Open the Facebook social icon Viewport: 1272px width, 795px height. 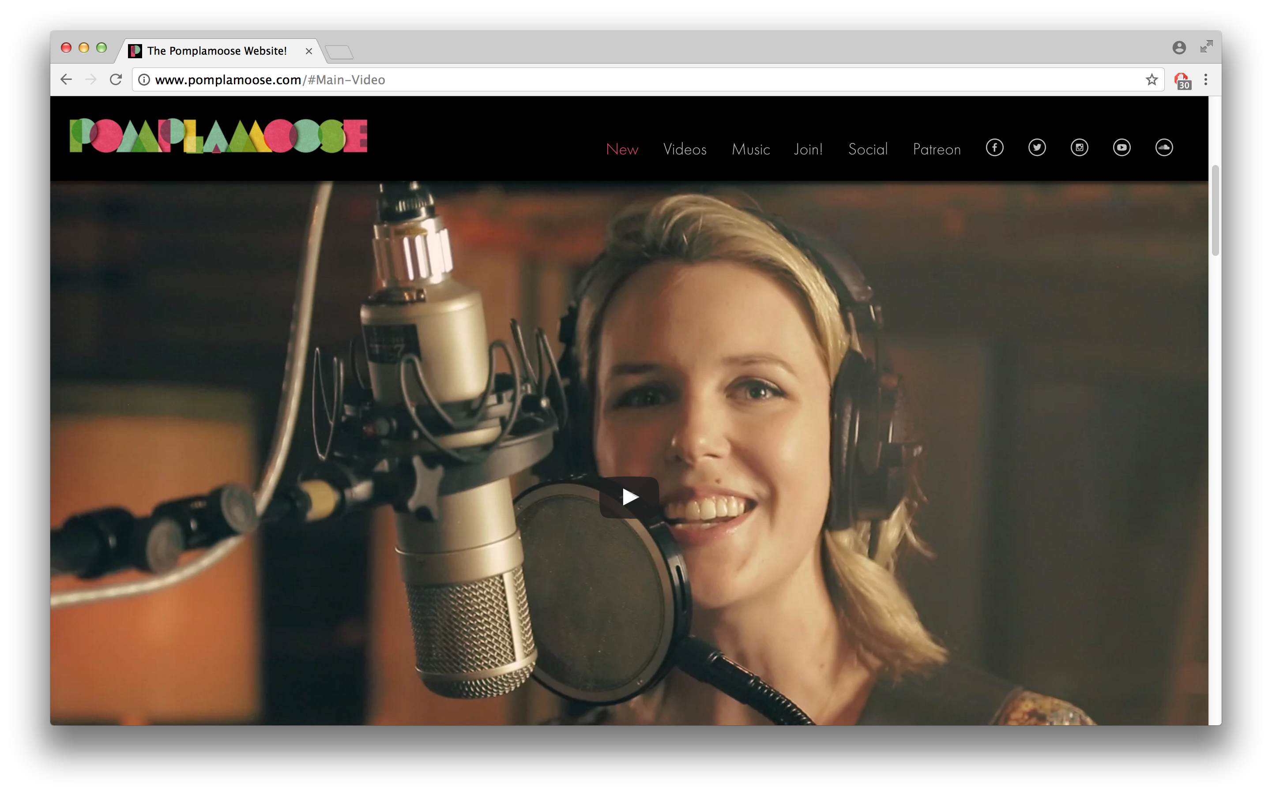[x=994, y=148]
